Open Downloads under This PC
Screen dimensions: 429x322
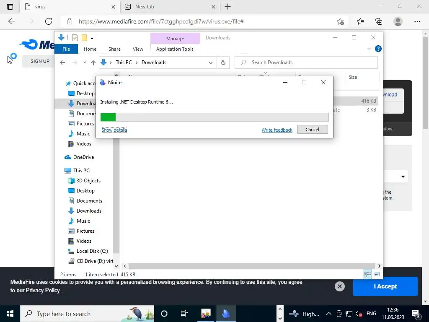tap(85, 211)
